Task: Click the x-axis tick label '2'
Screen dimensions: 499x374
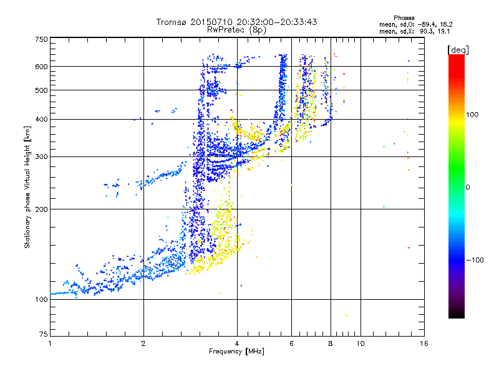Action: [143, 343]
